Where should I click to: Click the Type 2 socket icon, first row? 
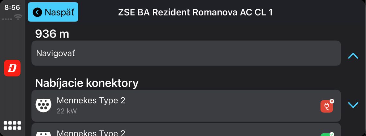(43, 105)
